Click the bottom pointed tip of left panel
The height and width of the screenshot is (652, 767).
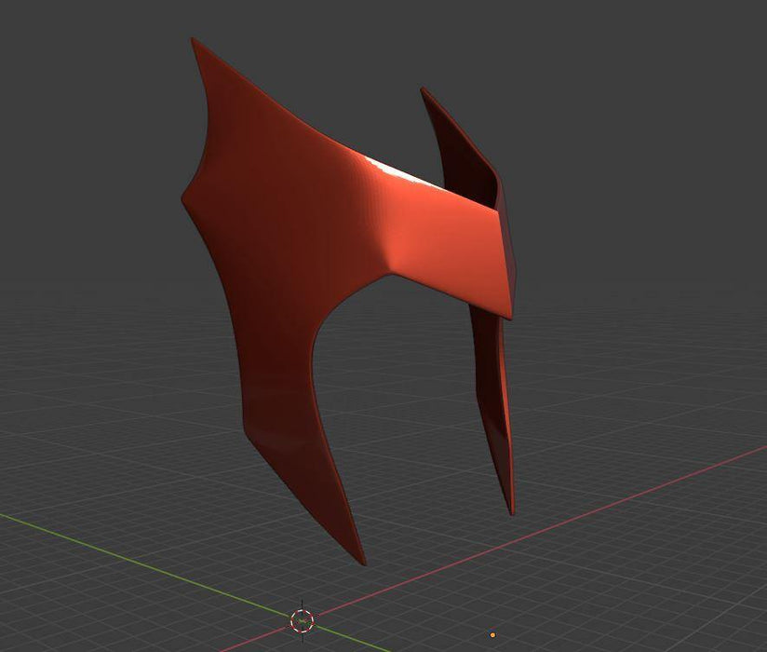click(361, 562)
